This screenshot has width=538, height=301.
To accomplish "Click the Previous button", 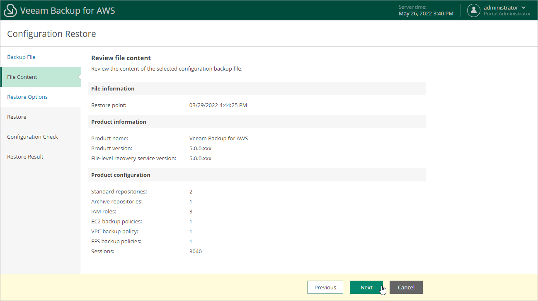I will point(325,287).
